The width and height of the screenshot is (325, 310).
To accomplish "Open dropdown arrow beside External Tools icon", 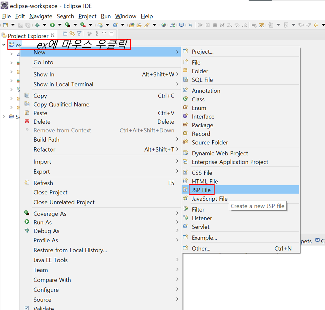I will pyautogui.click(x=91, y=25).
